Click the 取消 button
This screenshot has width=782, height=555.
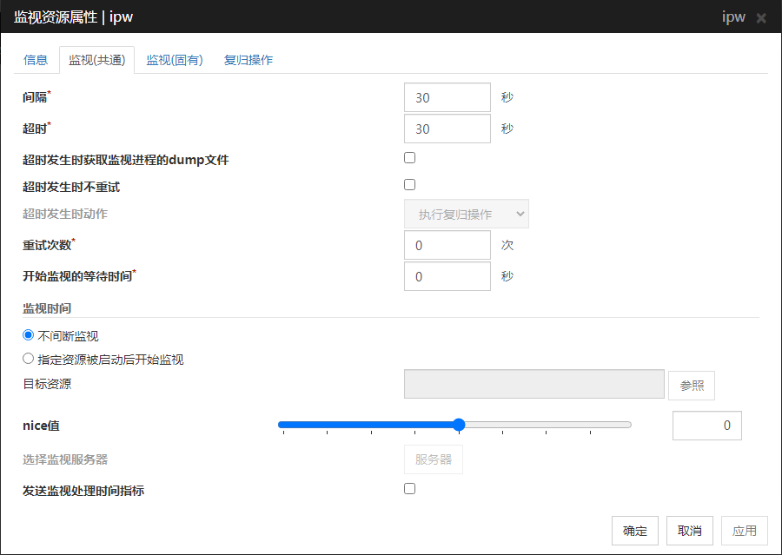(x=690, y=531)
